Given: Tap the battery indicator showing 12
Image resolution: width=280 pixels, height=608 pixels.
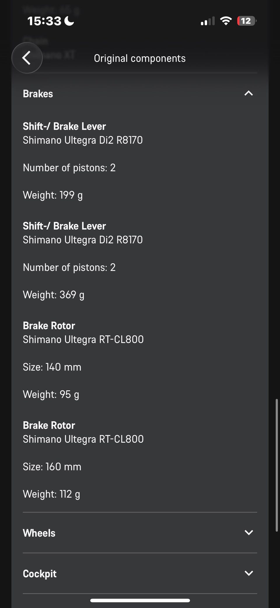Looking at the screenshot, I should click(247, 21).
